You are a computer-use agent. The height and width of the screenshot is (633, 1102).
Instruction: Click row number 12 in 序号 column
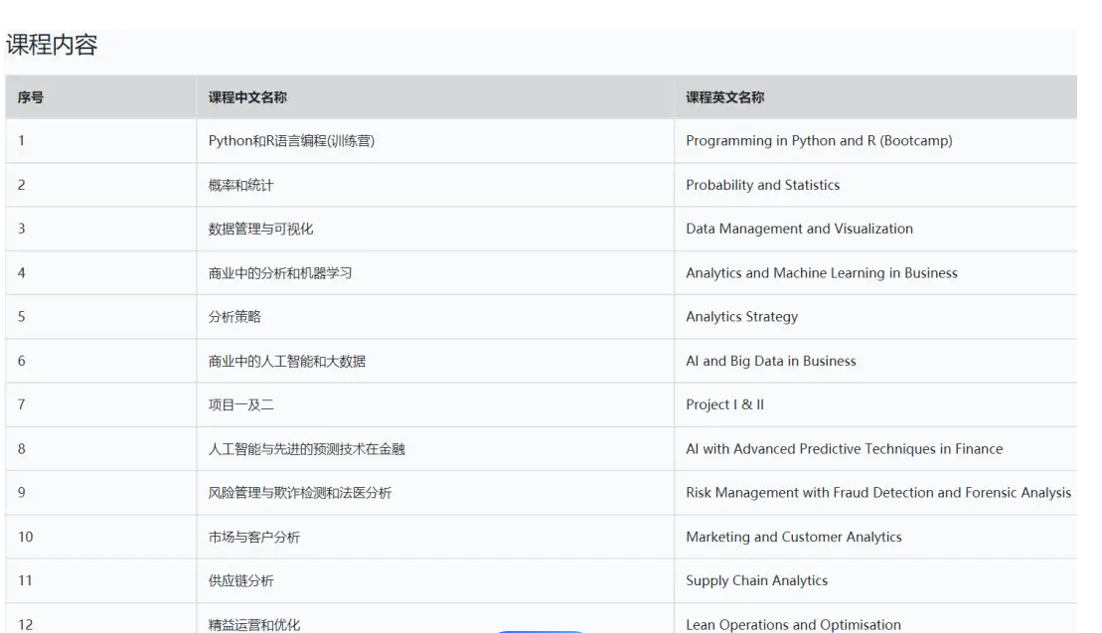pos(25,625)
